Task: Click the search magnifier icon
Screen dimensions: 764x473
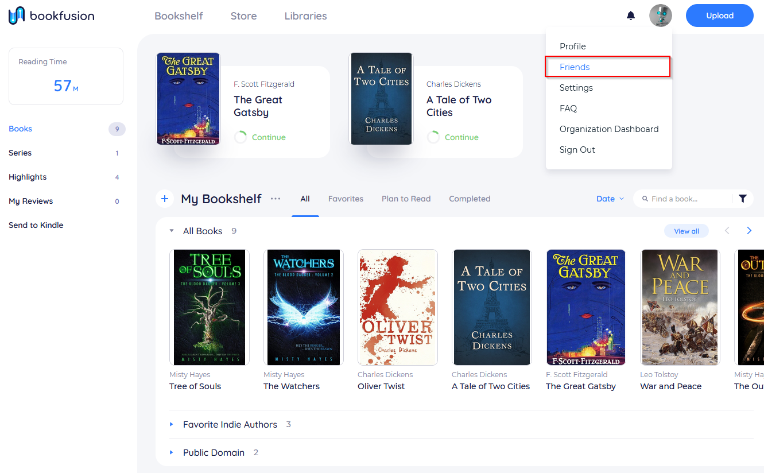Action: coord(645,199)
